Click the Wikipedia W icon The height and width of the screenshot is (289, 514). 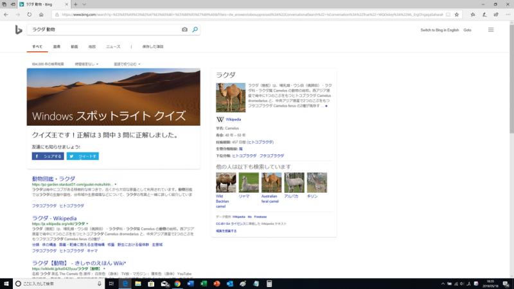click(x=220, y=119)
